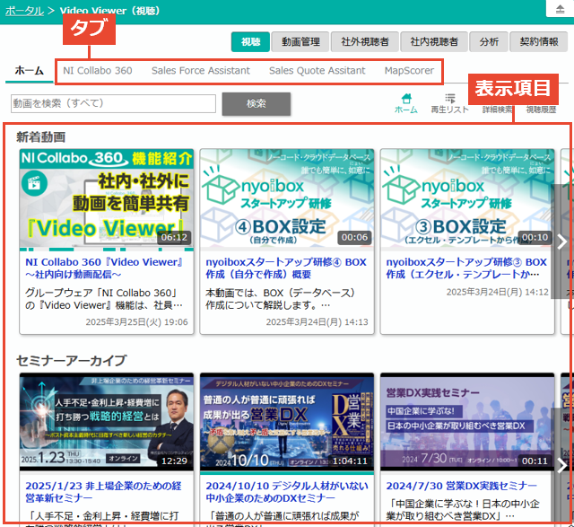The height and width of the screenshot is (527, 574).
Task: Click the 本動画では、BOX description text
Action: tap(280, 299)
